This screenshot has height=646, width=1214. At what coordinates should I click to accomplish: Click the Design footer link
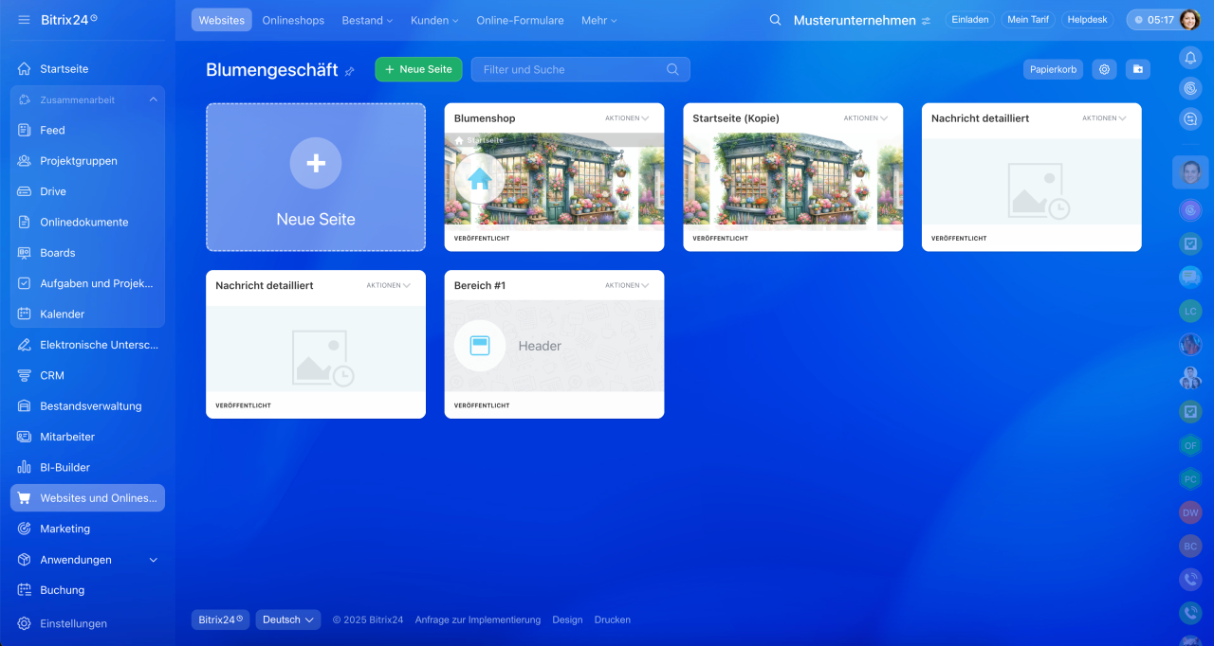click(567, 619)
